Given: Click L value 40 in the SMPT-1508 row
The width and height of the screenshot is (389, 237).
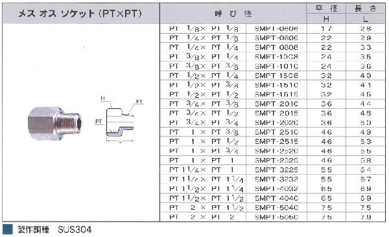Looking at the screenshot, I should click(x=366, y=76).
